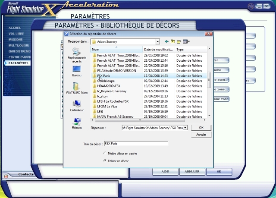Screen dimensions: 276x198
Task: Select the Bureau shortcut
Action: [77, 71]
